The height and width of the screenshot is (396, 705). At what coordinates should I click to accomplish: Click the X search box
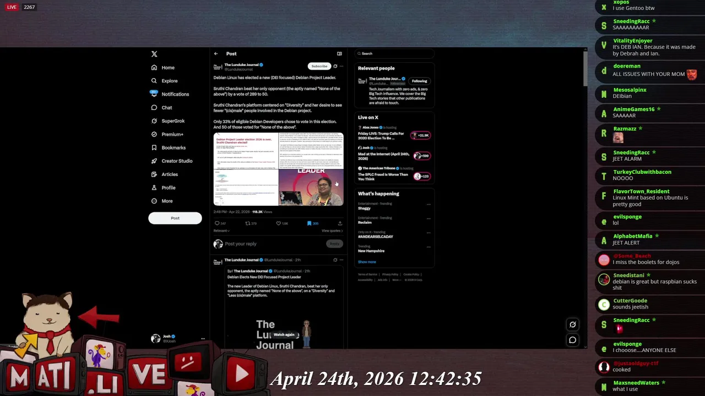(x=394, y=54)
